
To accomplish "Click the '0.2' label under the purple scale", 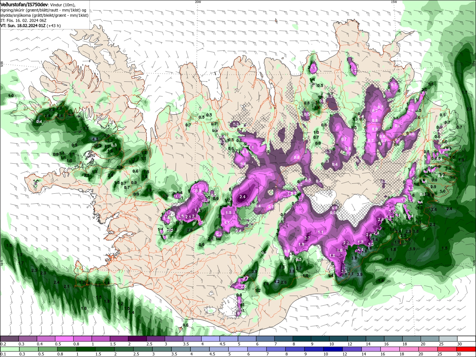I will click(x=3, y=344).
